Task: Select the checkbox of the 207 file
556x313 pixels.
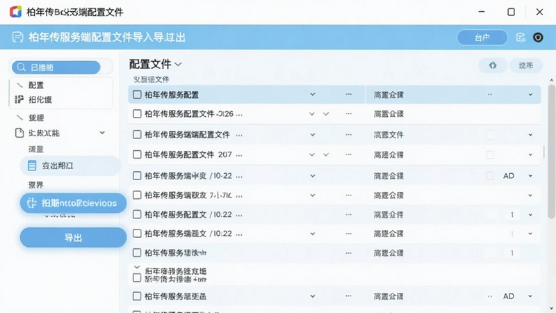Action: pos(137,154)
